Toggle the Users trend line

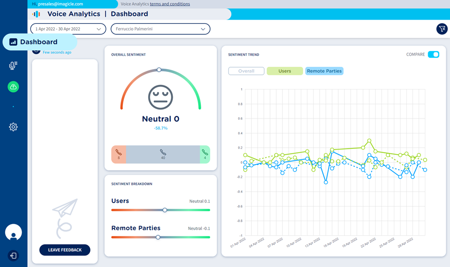pyautogui.click(x=285, y=71)
